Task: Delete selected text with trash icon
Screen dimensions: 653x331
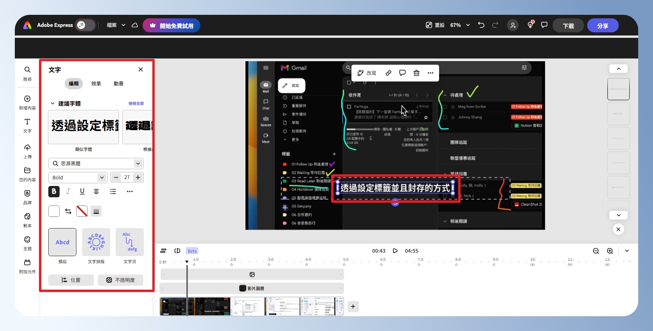Action: tap(417, 73)
